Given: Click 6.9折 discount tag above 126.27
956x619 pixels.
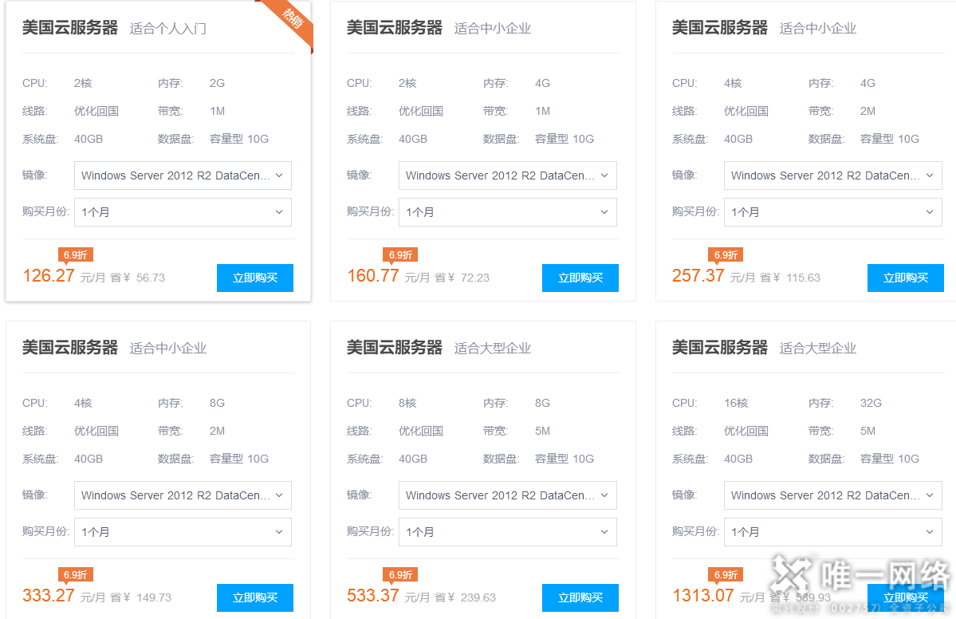Looking at the screenshot, I should (76, 255).
